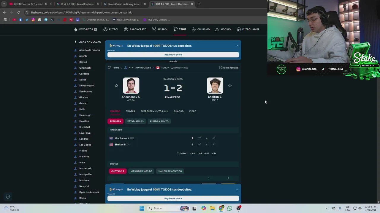The image size is (380, 213).
Task: Click the privacy shield icon
Action: (x=8, y=196)
